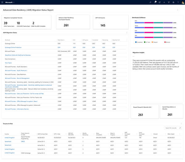This screenshot has width=185, height=162.
Task: Open the DROZ tenant link
Action: tap(23, 141)
